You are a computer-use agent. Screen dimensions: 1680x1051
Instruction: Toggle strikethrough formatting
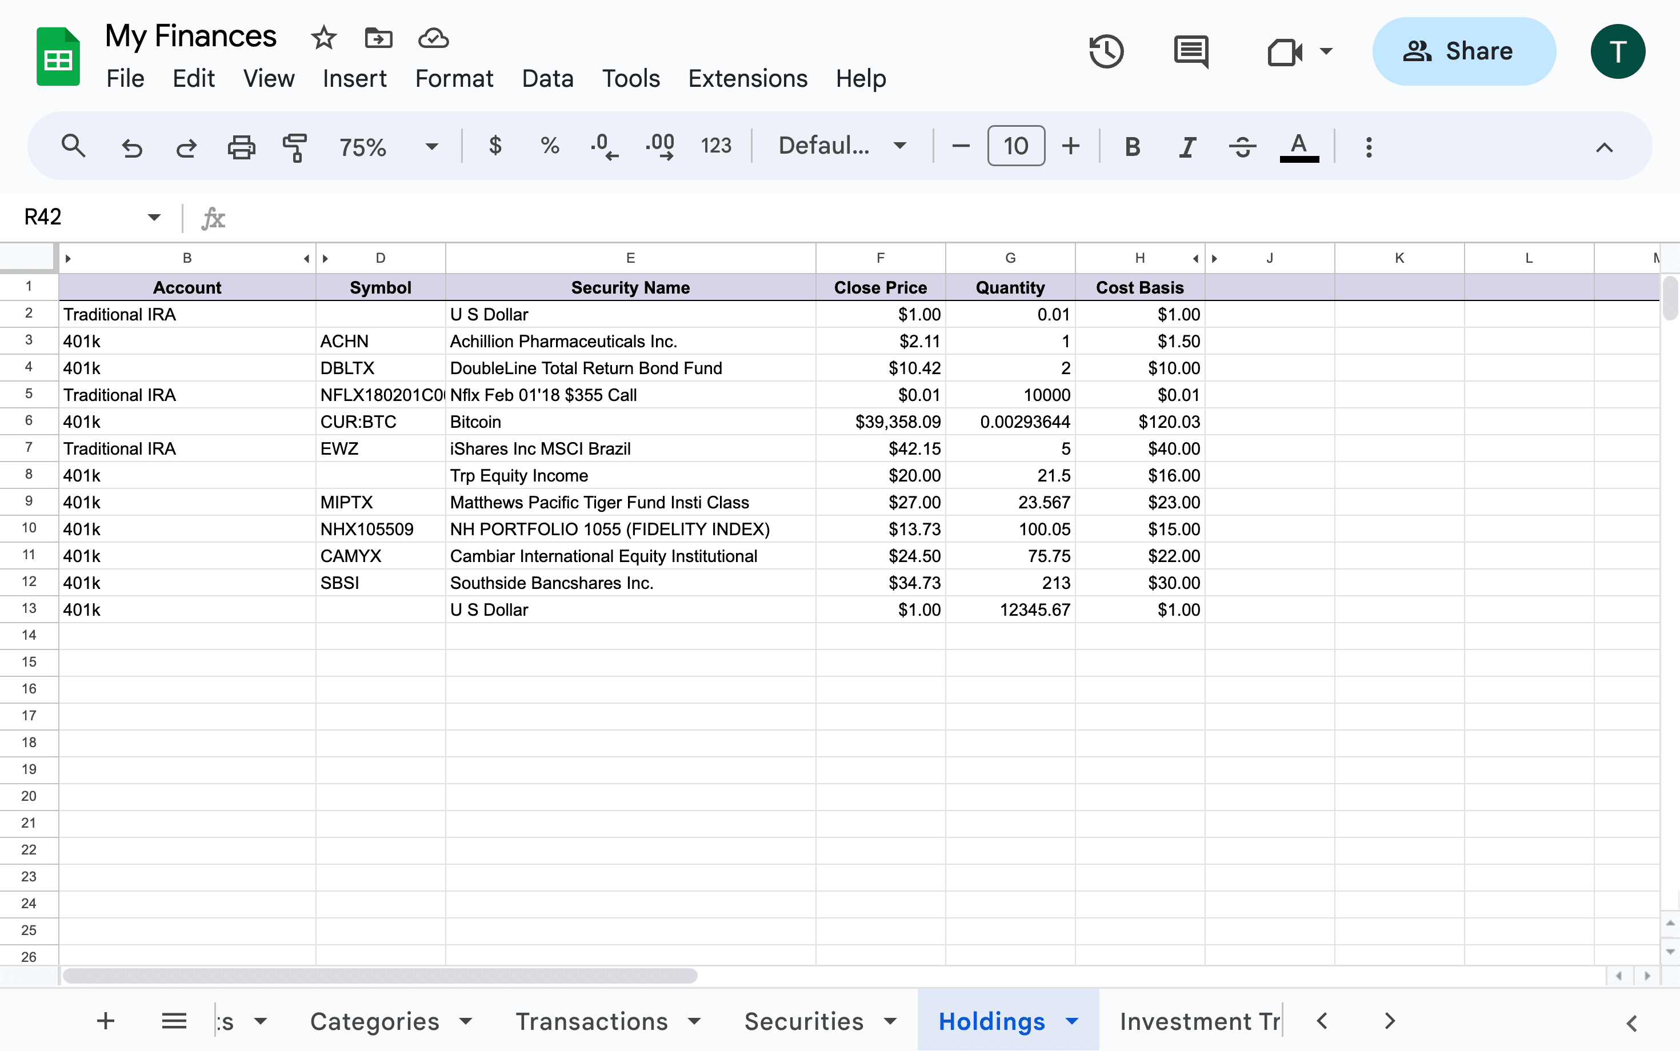pos(1242,147)
